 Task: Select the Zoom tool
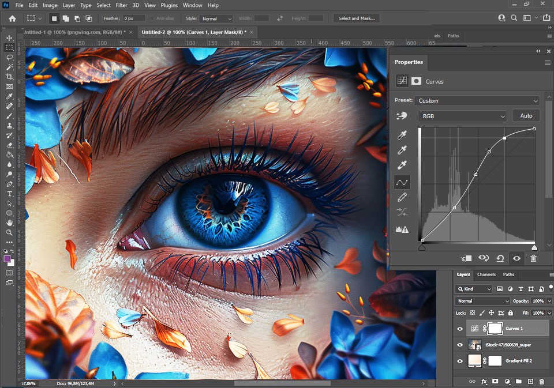[x=9, y=232]
